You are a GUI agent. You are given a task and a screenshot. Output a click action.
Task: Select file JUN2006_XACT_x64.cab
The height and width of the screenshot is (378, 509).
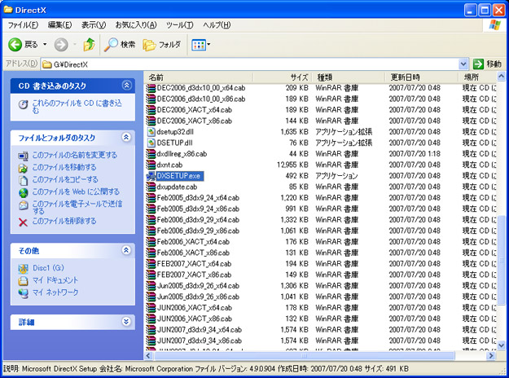point(194,308)
